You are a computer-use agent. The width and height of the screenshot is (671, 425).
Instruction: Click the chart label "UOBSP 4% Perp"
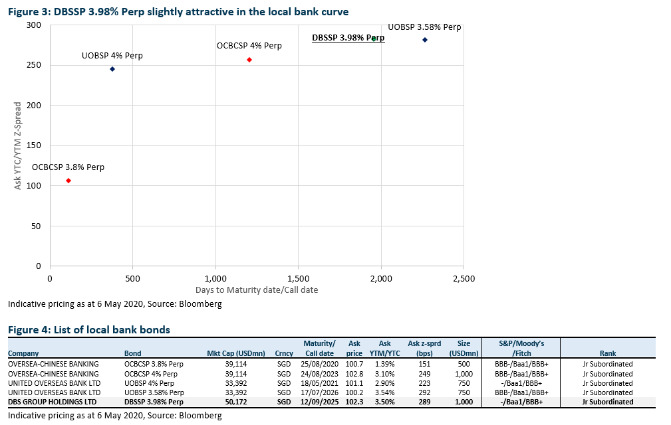112,56
